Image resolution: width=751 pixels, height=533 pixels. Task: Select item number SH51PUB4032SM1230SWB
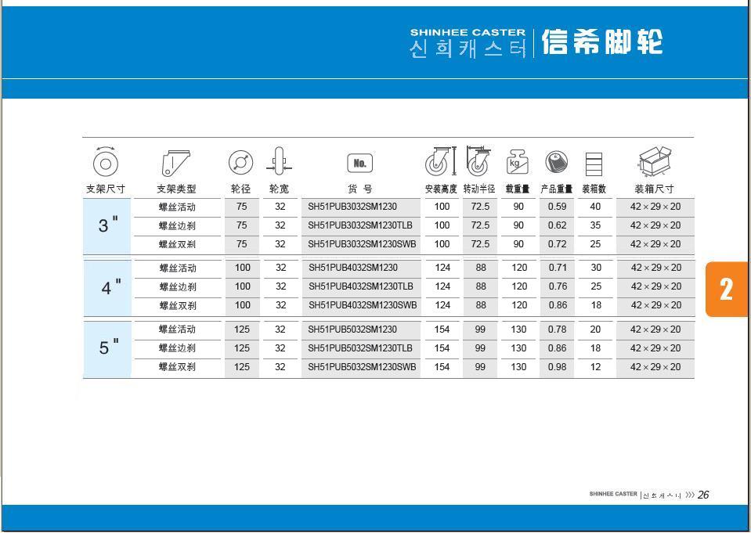[362, 305]
